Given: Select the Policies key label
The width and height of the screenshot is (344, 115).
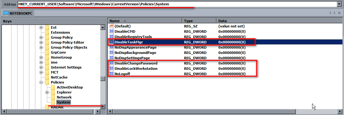Looking at the screenshot, I should (x=57, y=82).
